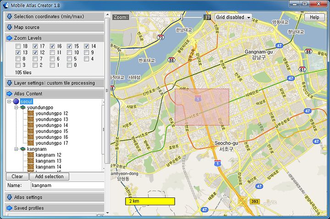Maximize the Mobile Atlas Creator window
Image resolution: width=330 pixels, height=219 pixels.
click(304, 4)
